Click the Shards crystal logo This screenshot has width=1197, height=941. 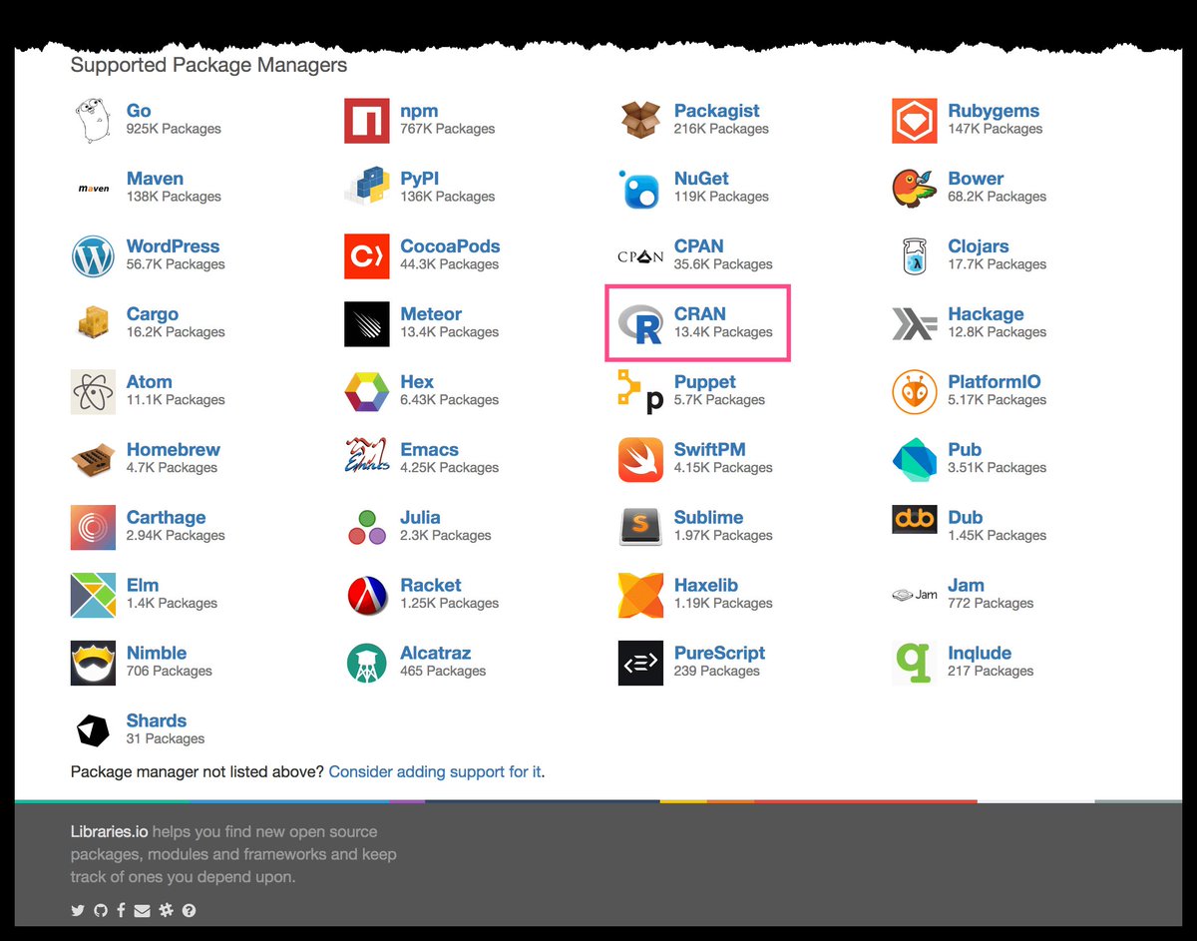(93, 731)
